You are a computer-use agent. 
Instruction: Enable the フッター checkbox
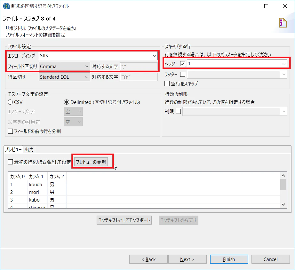182,74
